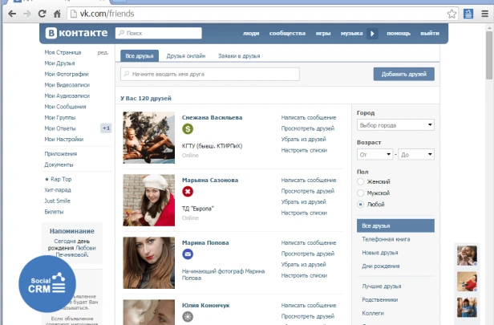Bookmark page with star icon

[x=452, y=14]
